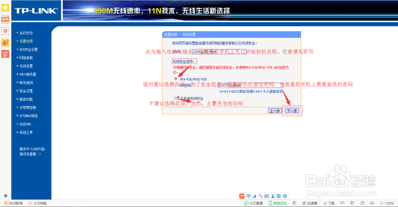Screen dimensions: 398x207
Task: Click the flag icon in status bar
Action: pos(342,203)
